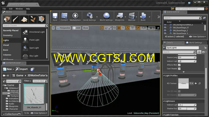Select the Geometry Editing mode icon
This screenshot has width=209, height=117.
(42, 19)
